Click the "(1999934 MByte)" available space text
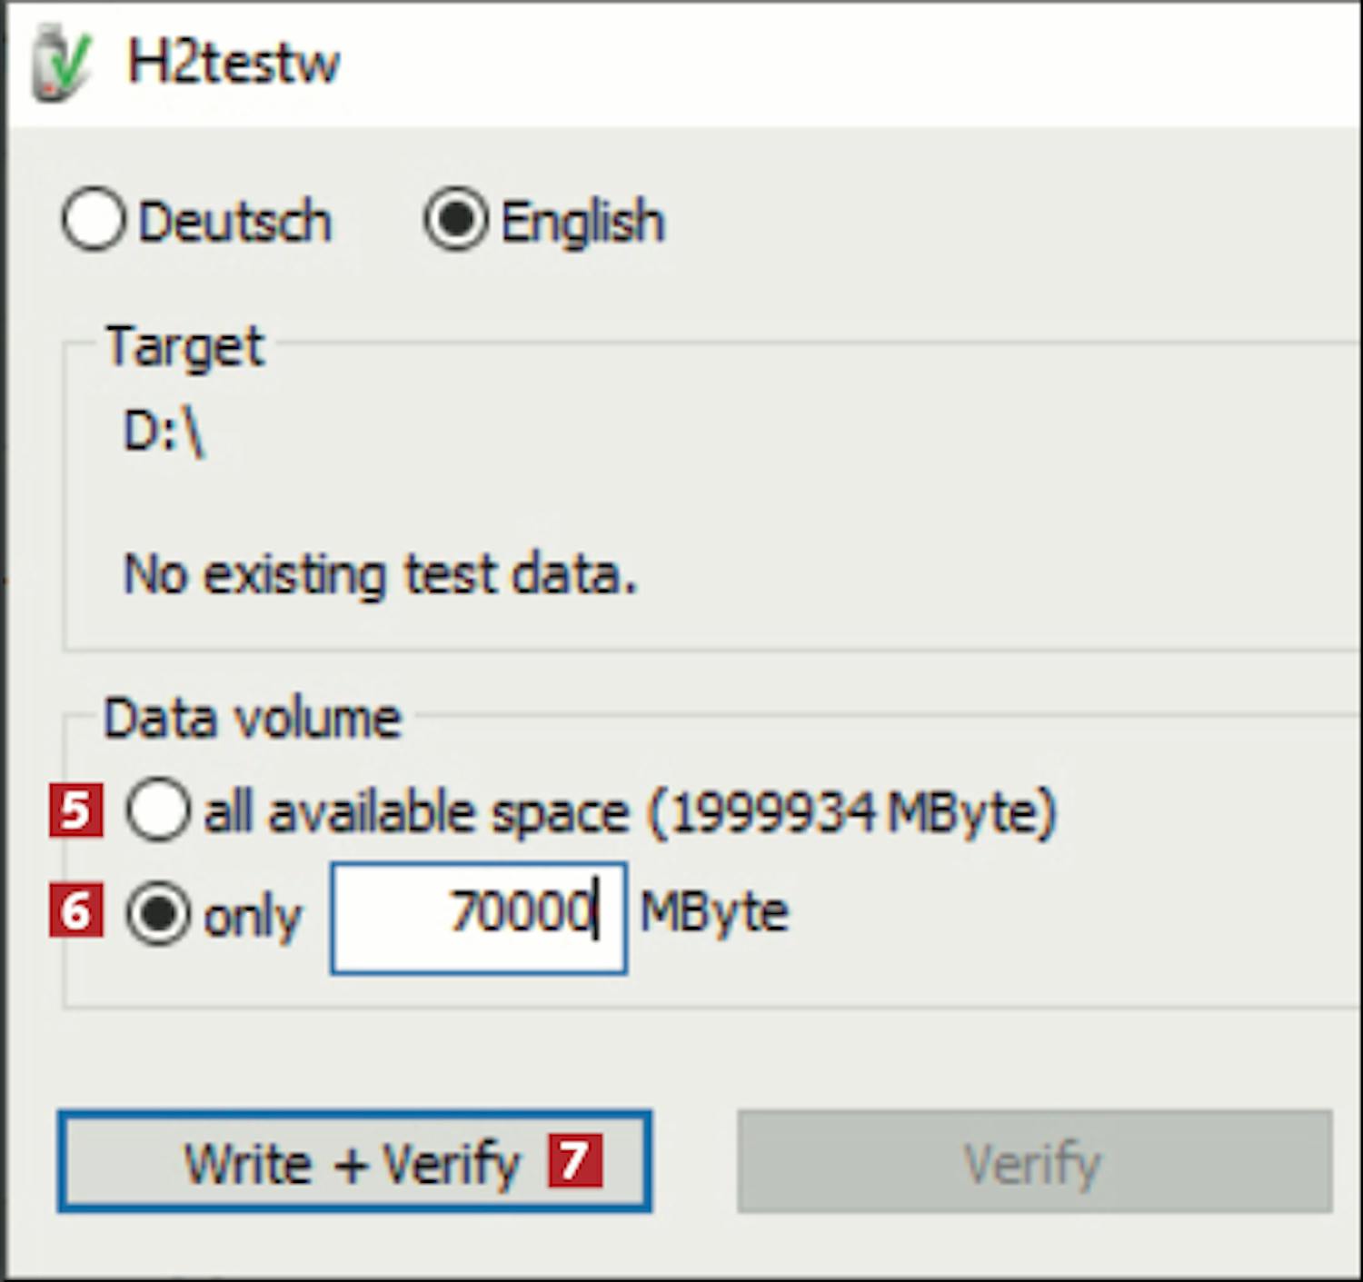Screen dimensions: 1363x1282 click(851, 811)
